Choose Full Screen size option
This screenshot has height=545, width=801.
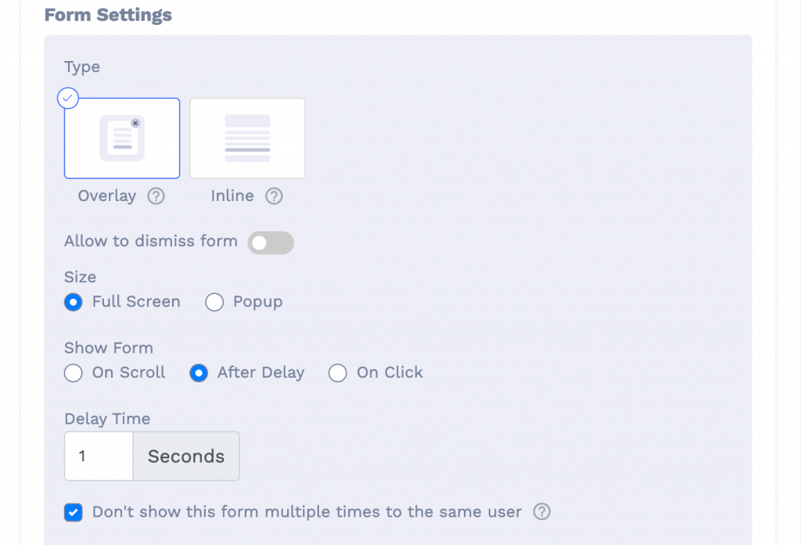pos(73,302)
